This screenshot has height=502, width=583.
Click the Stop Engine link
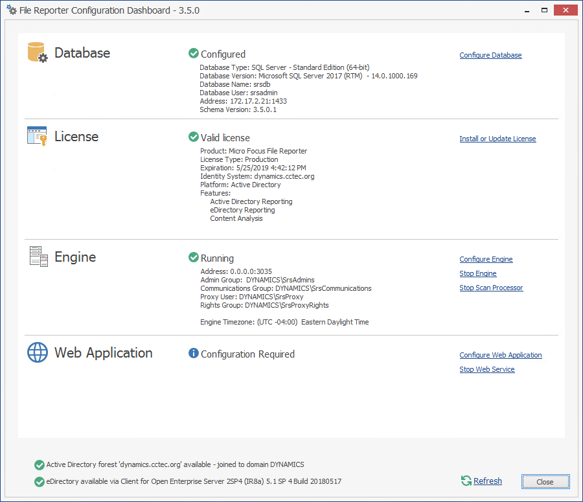pos(478,273)
